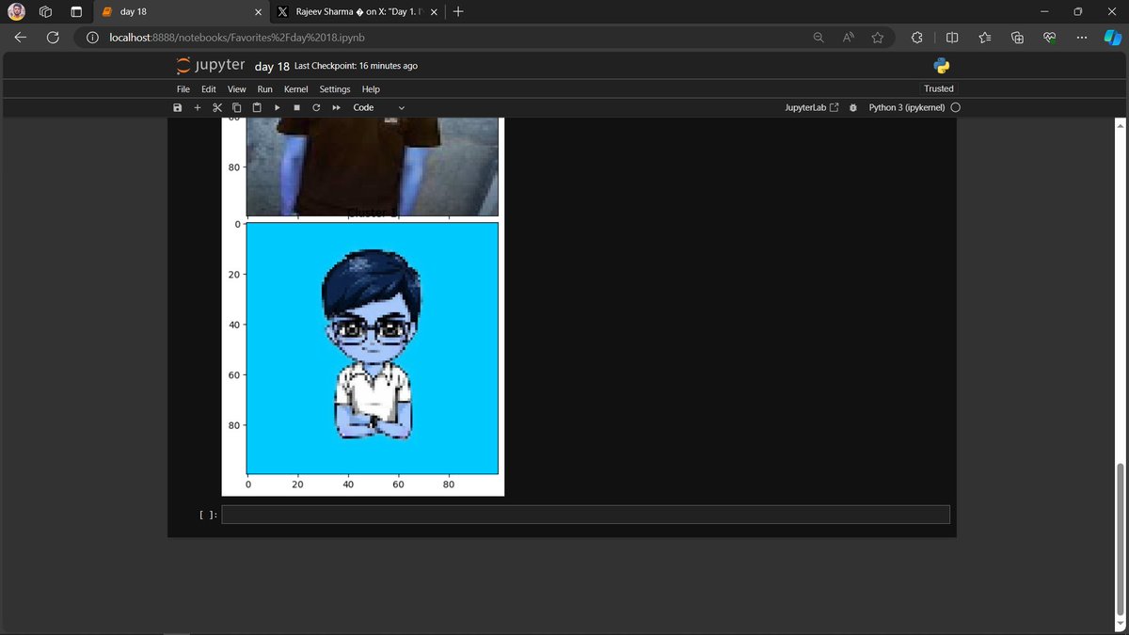Image resolution: width=1129 pixels, height=635 pixels.
Task: Open the tab actions menu
Action: [x=75, y=12]
